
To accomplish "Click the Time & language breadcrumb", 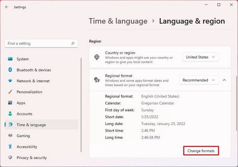I will [118, 21].
